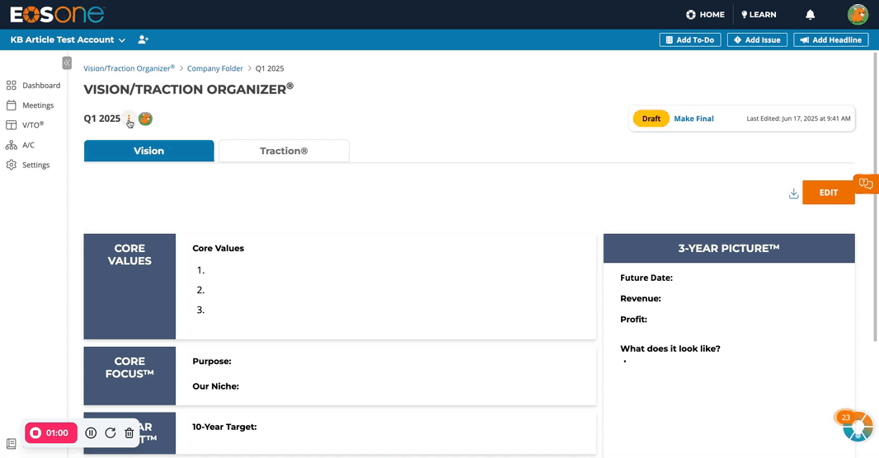Click the Future Date label
Viewport: 879px width, 458px height.
pyautogui.click(x=646, y=278)
